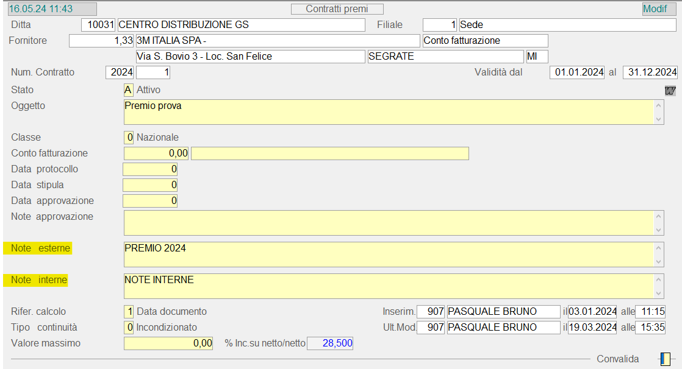Click the date-time display 16.05.24 11:43
682x369 pixels.
tap(52, 9)
